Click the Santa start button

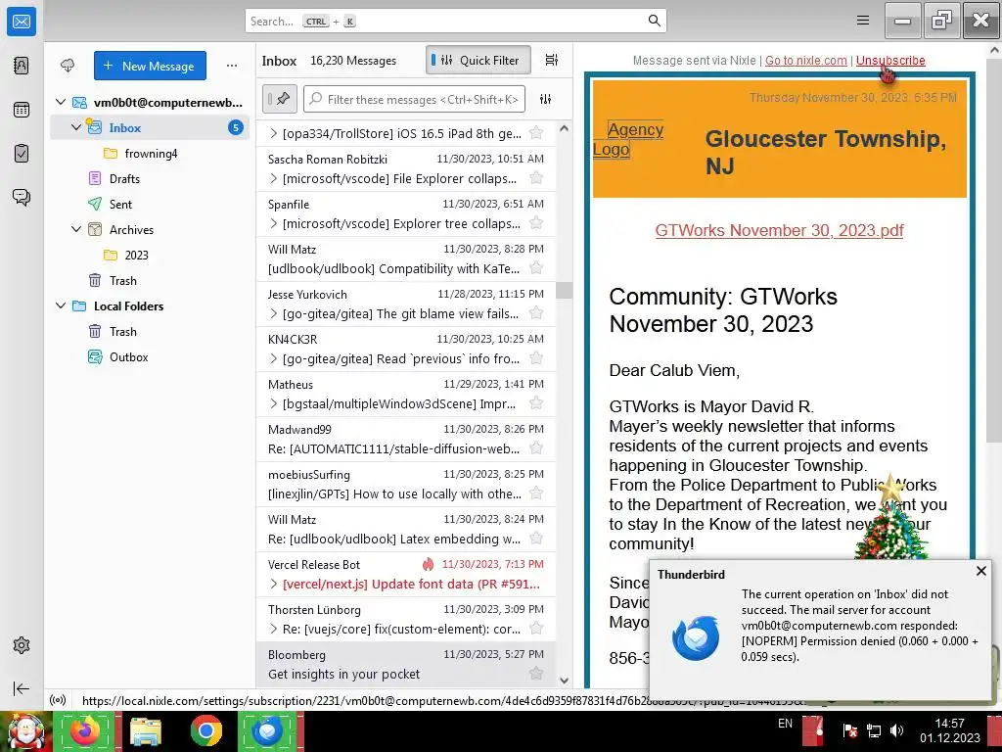tap(25, 730)
